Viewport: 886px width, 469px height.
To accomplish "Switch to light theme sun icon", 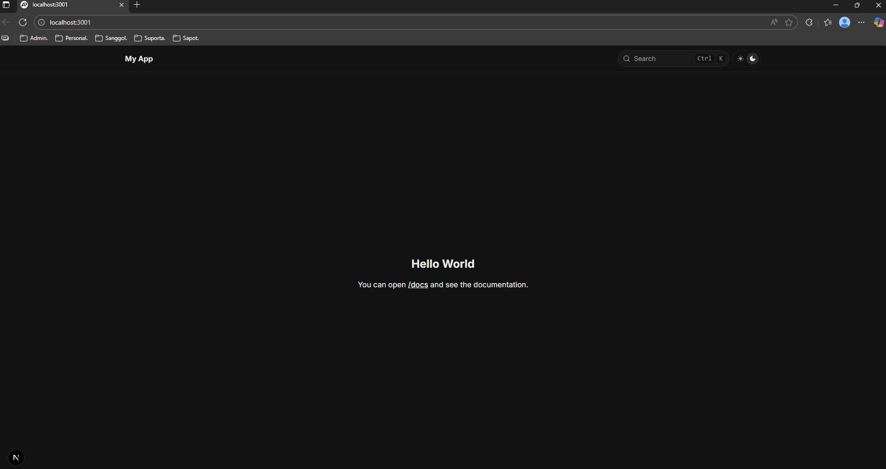I will [741, 59].
